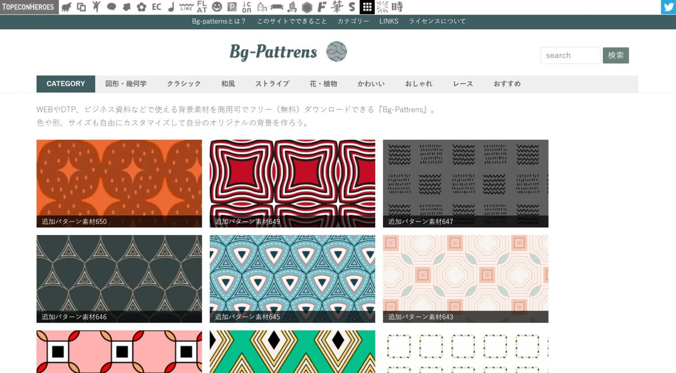
Task: Click the sofa furniture icon
Action: pyautogui.click(x=277, y=7)
